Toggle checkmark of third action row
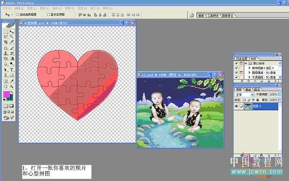 pos(236,73)
